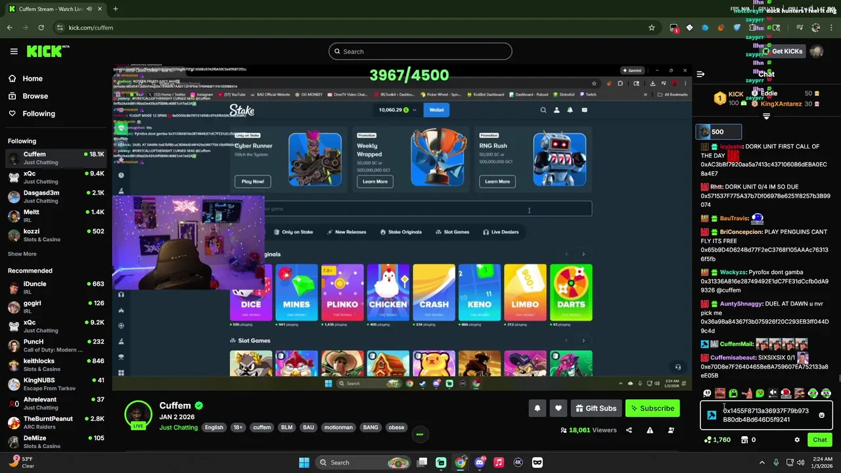Image resolution: width=841 pixels, height=473 pixels.
Task: Open xQc channel in Following list
Action: click(56, 177)
